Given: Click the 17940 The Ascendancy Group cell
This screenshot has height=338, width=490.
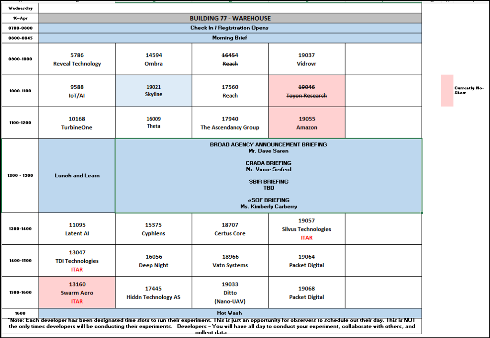Looking at the screenshot, I should [x=230, y=123].
